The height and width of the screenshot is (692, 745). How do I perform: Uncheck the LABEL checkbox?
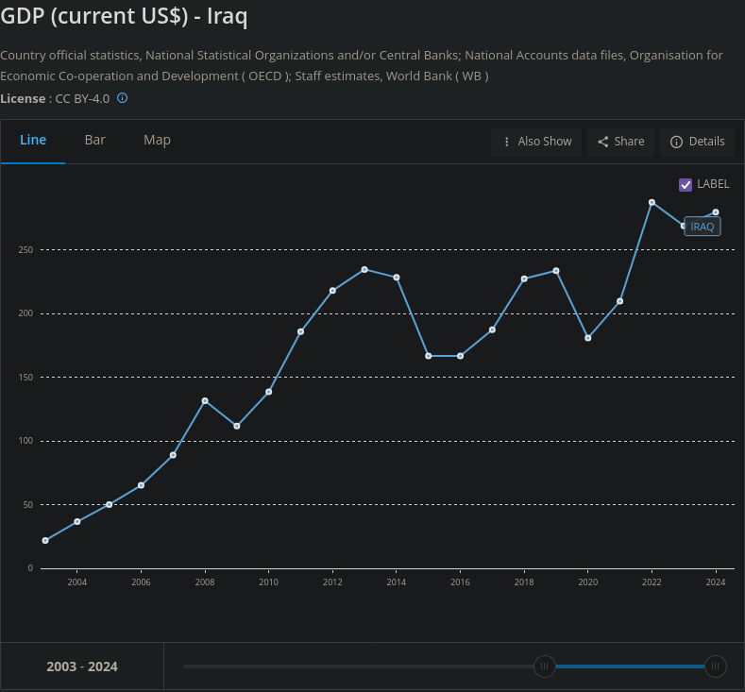coord(686,184)
